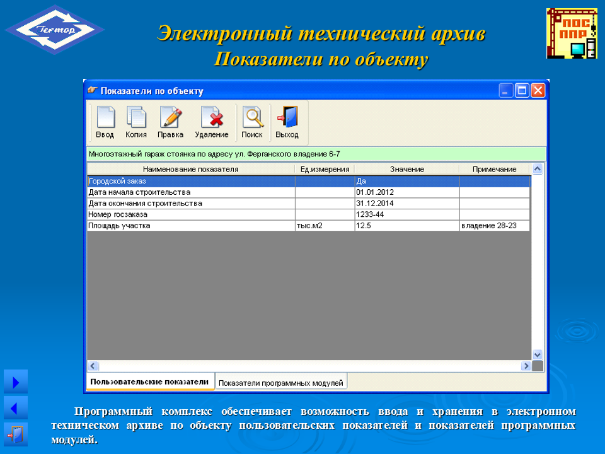Click the horizontal scrollbar left arrow

coord(93,366)
